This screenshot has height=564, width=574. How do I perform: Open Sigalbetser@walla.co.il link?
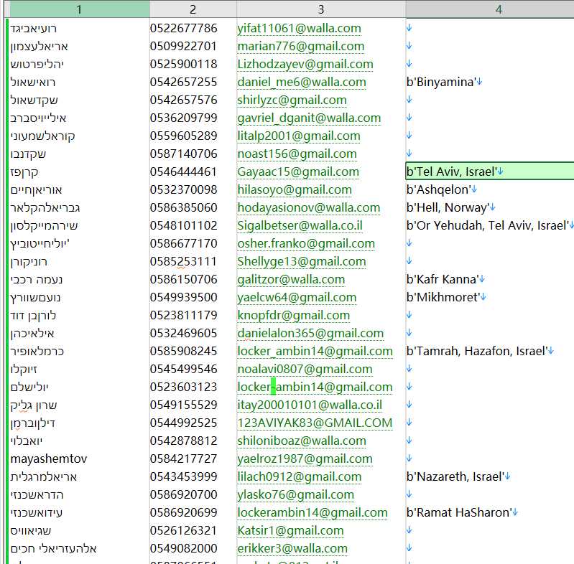coord(300,225)
